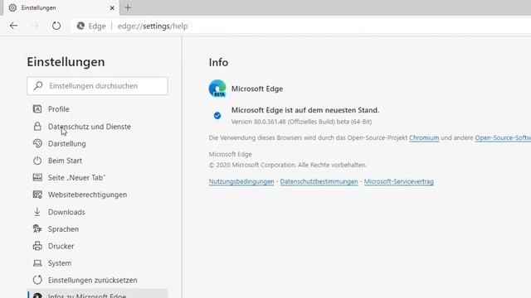Open the System settings

[60, 263]
